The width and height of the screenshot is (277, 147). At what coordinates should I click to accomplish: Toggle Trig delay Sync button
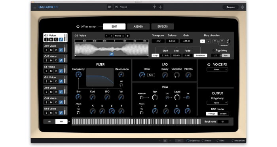point(226,55)
